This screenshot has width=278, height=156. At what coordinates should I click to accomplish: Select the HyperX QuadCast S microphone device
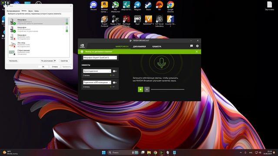click(x=39, y=22)
